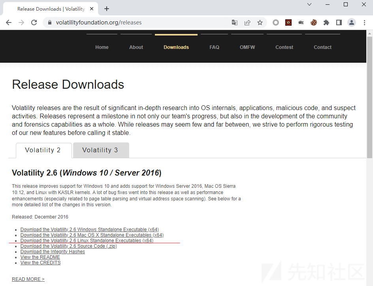This screenshot has height=286, width=373.
Task: Select the Release Downloads browser tab
Action: click(x=51, y=9)
